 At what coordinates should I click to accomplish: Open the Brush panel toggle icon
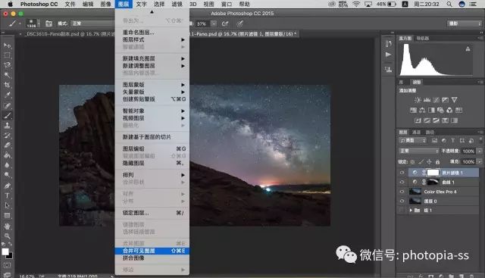click(x=48, y=23)
